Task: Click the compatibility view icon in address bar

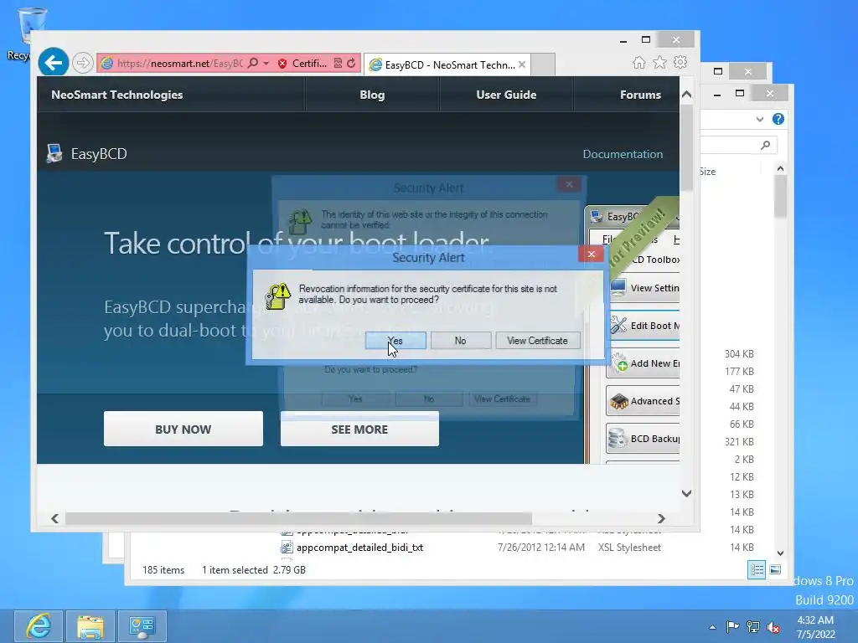Action: tap(339, 64)
